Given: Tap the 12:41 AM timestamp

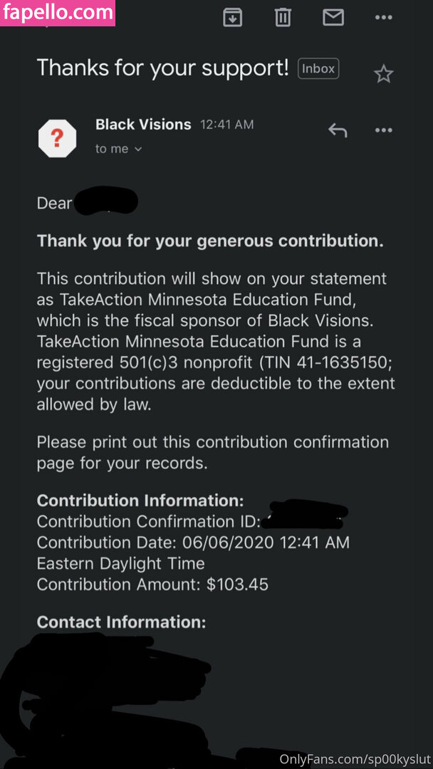Looking at the screenshot, I should click(226, 125).
